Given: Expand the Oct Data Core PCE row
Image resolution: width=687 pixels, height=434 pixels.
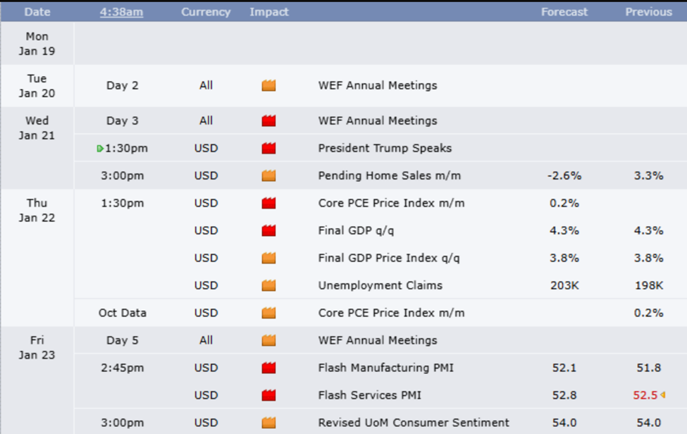Looking at the screenshot, I should 391,314.
